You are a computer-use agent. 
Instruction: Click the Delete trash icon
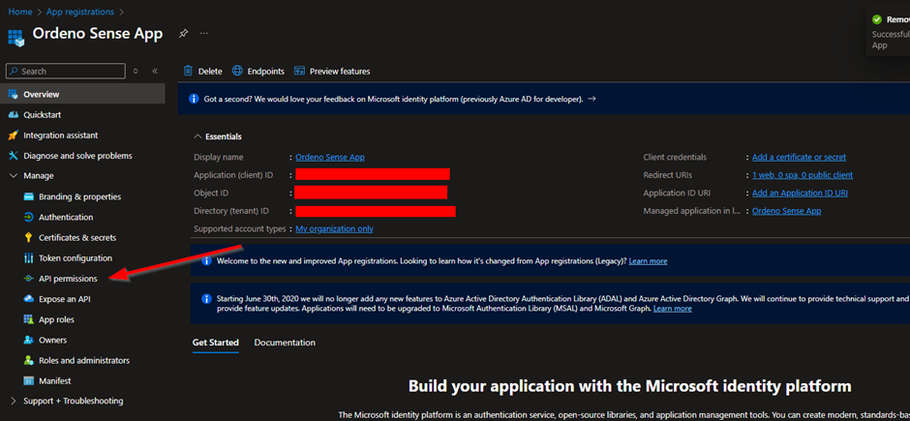tap(188, 71)
